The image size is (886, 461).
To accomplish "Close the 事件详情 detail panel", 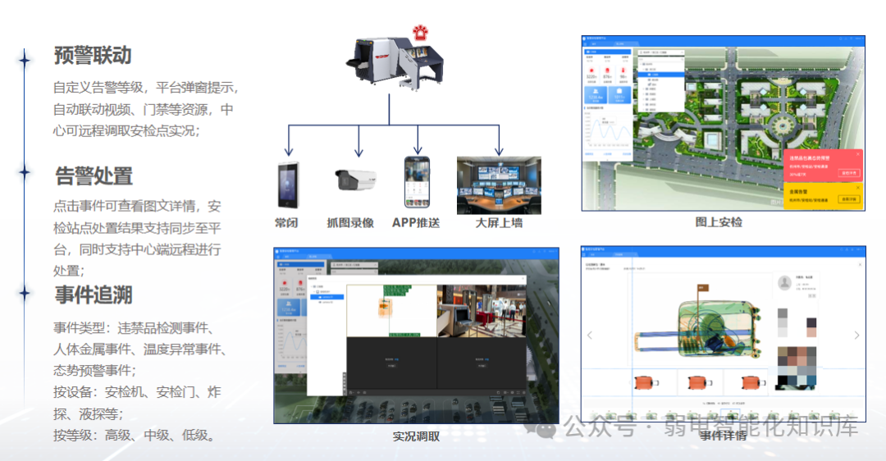I will [x=860, y=264].
